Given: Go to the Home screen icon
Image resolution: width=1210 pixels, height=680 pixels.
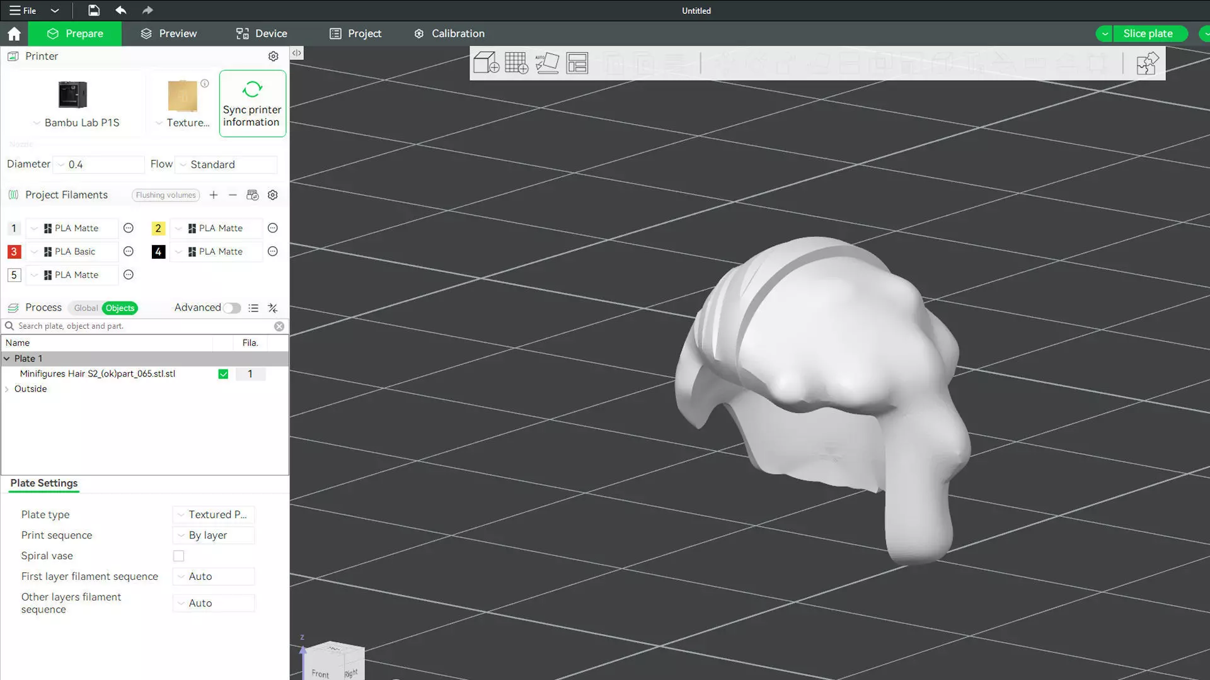Looking at the screenshot, I should [x=14, y=33].
